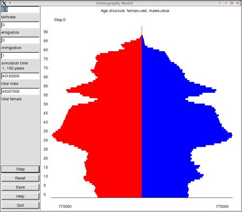The image size is (242, 212).
Task: Select the emigration input field
Action: 20,25
